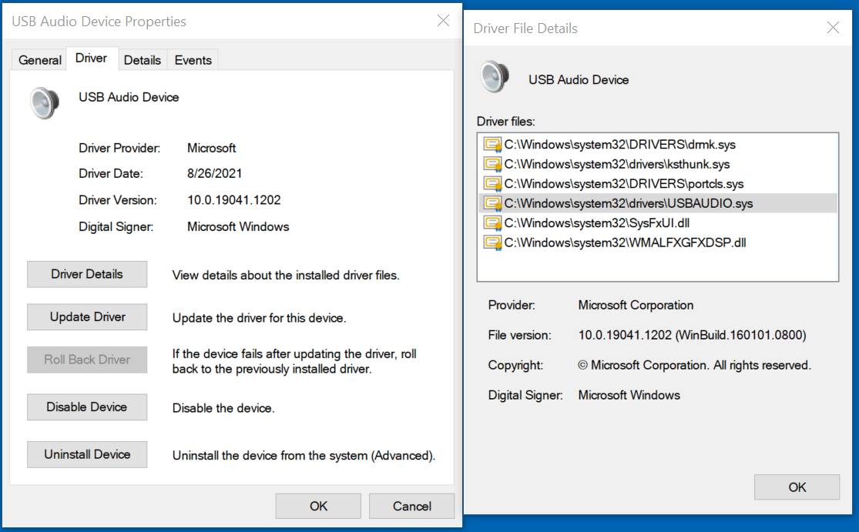The height and width of the screenshot is (532, 859).
Task: Click the 'Uninstall the device from the system' text
Action: [x=304, y=455]
